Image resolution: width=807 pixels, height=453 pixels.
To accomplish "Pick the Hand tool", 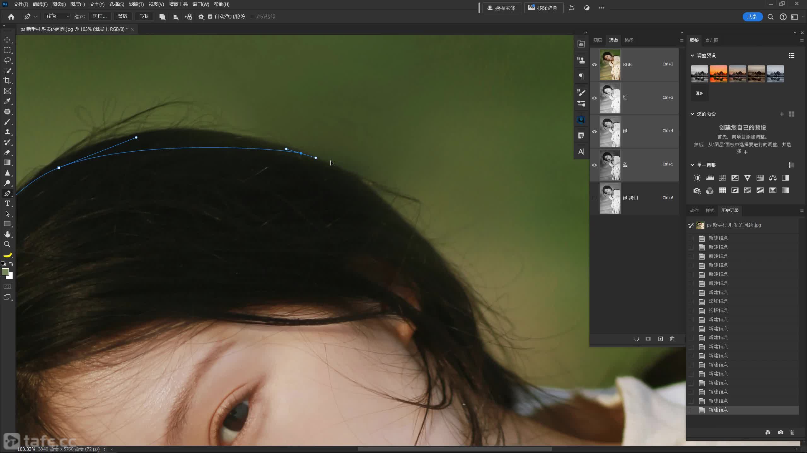I will coord(7,234).
